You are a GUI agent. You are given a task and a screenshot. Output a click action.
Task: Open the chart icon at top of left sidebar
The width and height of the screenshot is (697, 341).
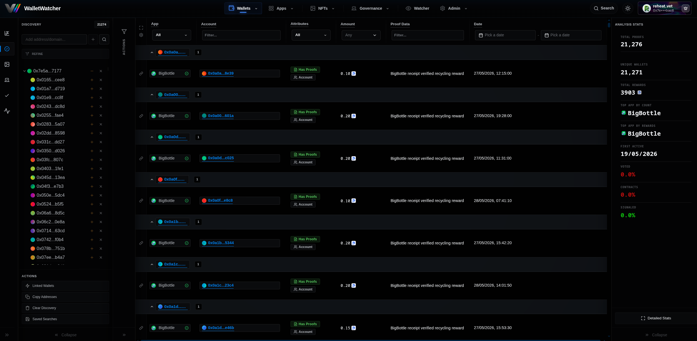[x=7, y=33]
